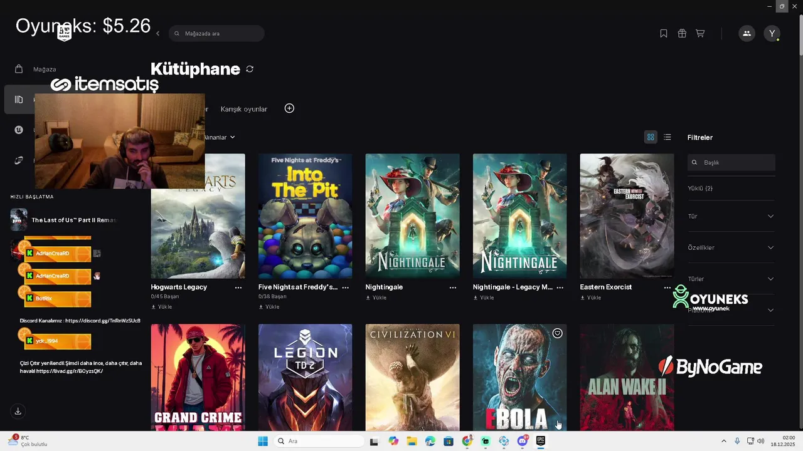Toggle favorite heart on Ebola cover
The width and height of the screenshot is (803, 451).
pos(557,333)
